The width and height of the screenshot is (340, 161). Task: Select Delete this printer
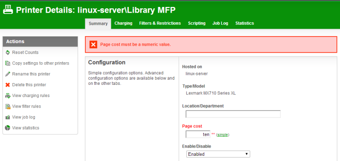coord(29,85)
